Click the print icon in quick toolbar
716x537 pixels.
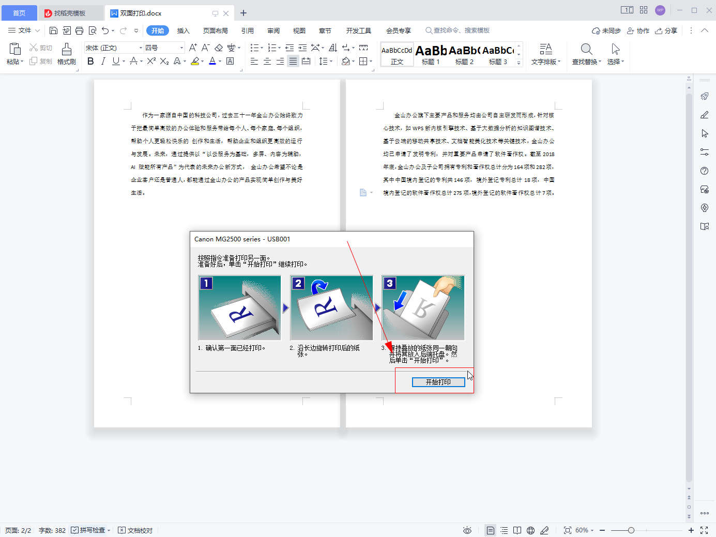[79, 30]
